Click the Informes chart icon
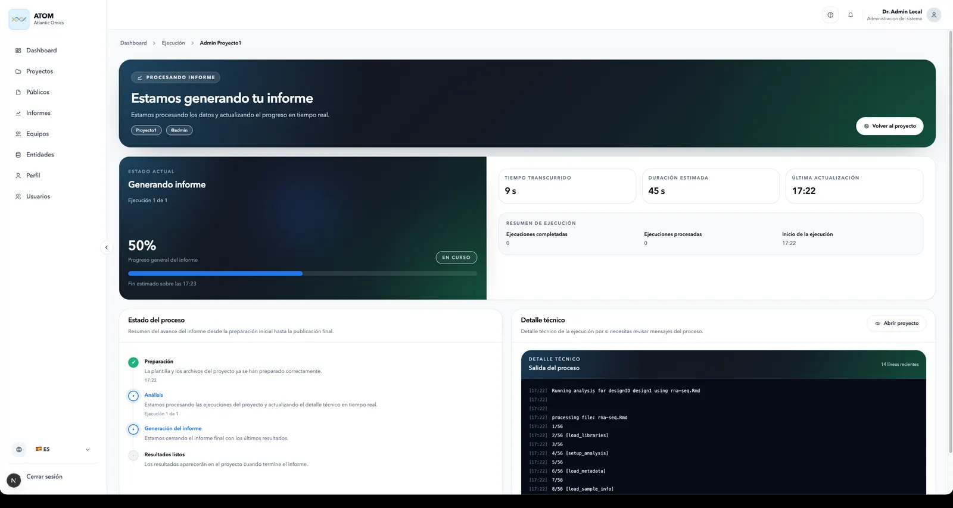The width and height of the screenshot is (953, 508). click(x=18, y=113)
